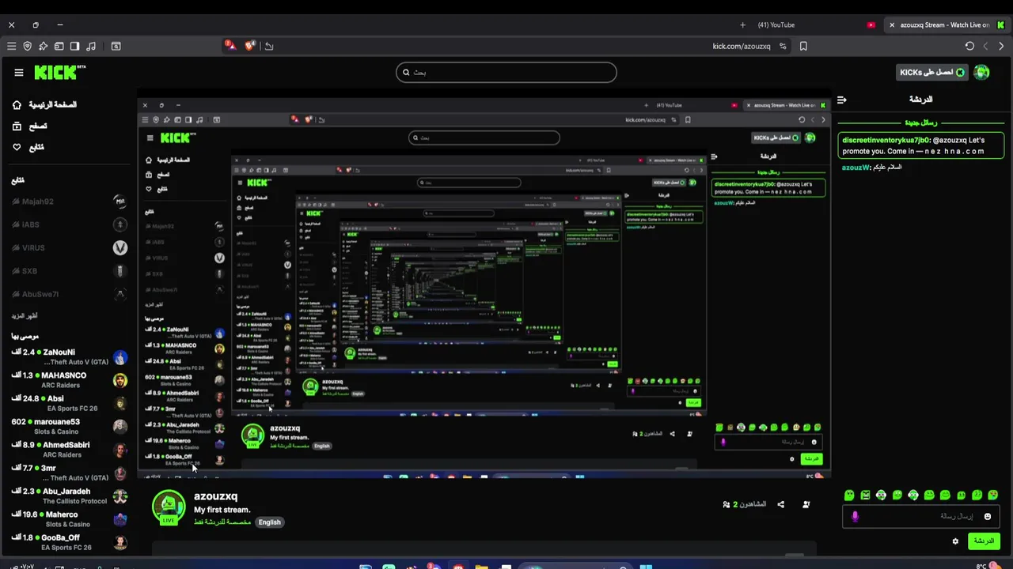Click the get KICKs button
1013x569 pixels.
tap(932, 72)
